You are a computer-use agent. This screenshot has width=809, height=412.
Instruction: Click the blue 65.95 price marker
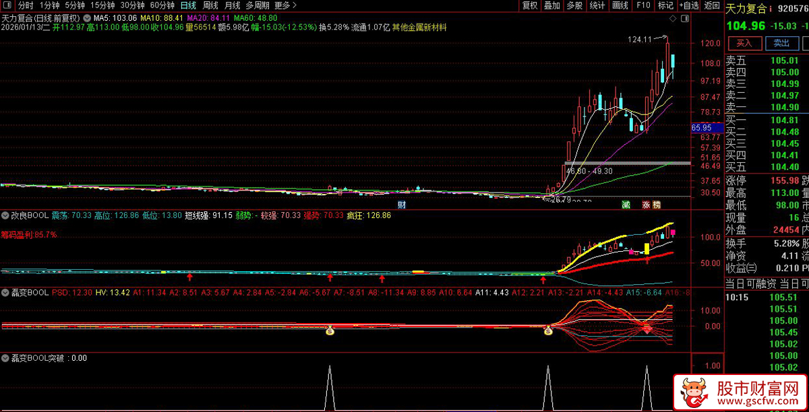703,127
